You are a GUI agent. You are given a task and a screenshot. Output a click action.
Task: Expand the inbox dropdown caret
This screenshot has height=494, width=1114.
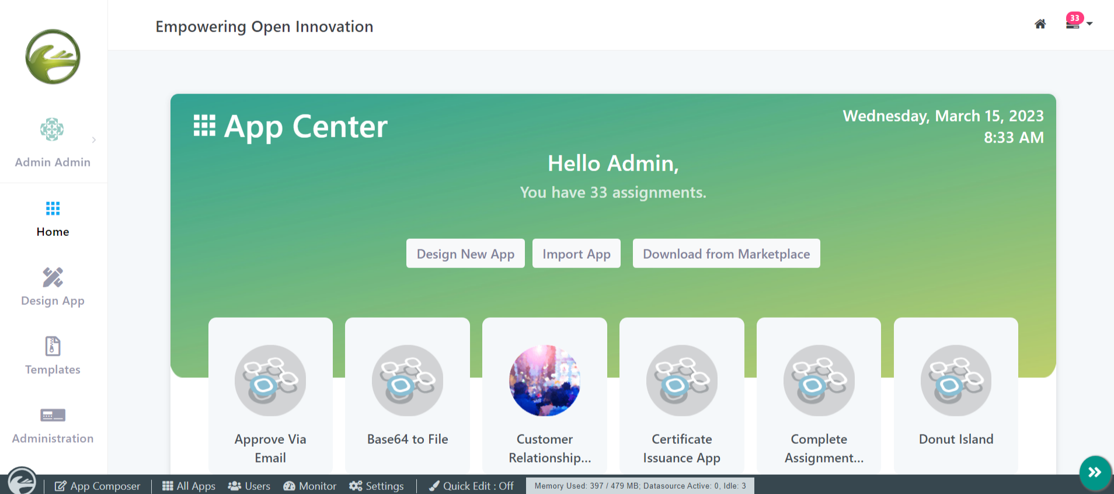(x=1089, y=24)
